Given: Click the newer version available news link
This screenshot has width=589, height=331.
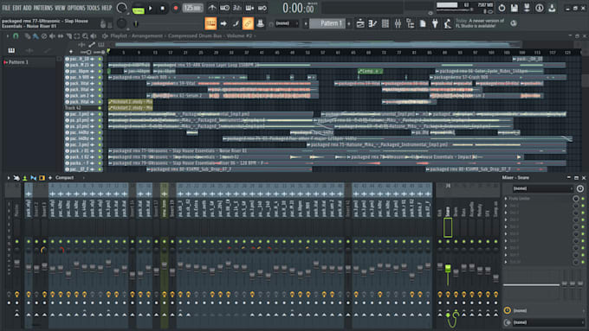Looking at the screenshot, I should pyautogui.click(x=480, y=23).
